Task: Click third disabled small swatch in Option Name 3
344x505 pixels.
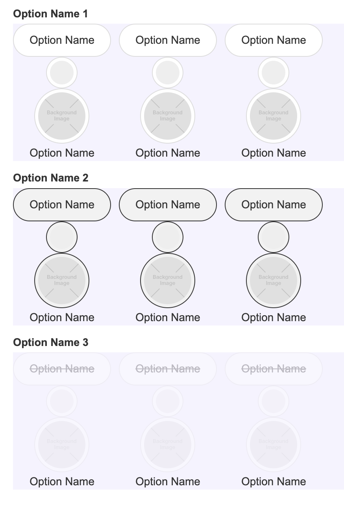Action: point(274,401)
